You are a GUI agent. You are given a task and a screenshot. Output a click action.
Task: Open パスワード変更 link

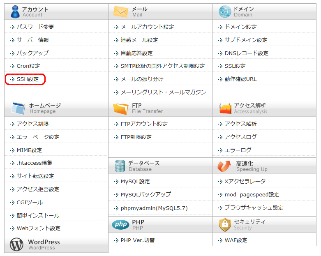pos(35,27)
